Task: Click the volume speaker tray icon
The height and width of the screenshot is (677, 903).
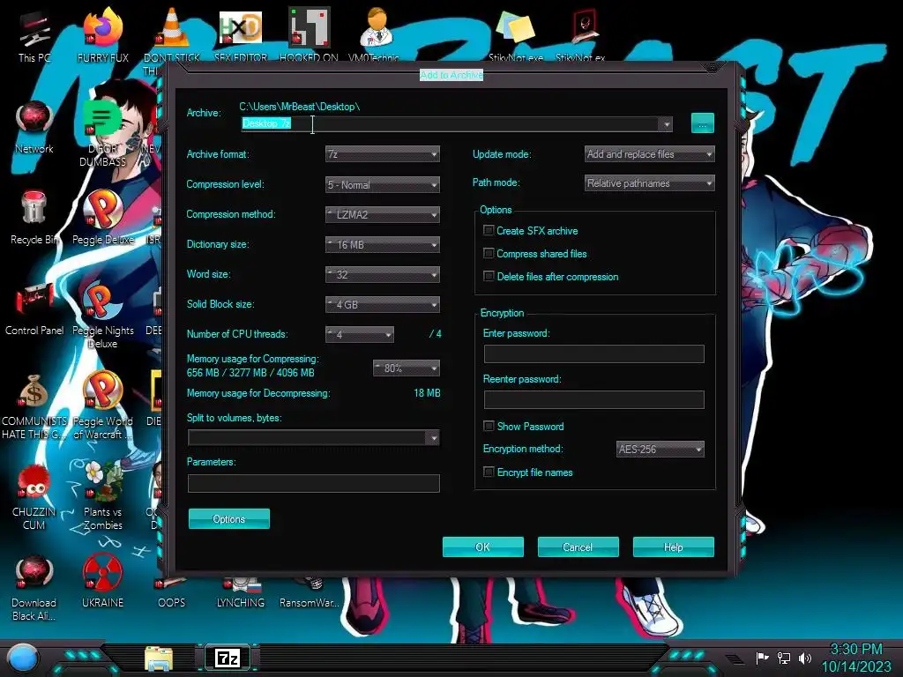Action: tap(805, 658)
